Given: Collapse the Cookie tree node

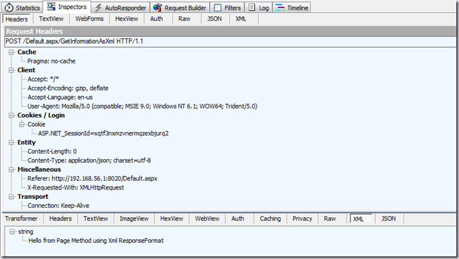Looking at the screenshot, I should [x=22, y=124].
